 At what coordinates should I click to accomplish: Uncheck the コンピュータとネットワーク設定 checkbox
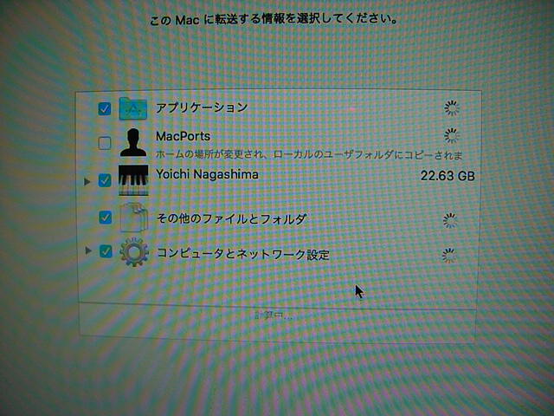[106, 251]
